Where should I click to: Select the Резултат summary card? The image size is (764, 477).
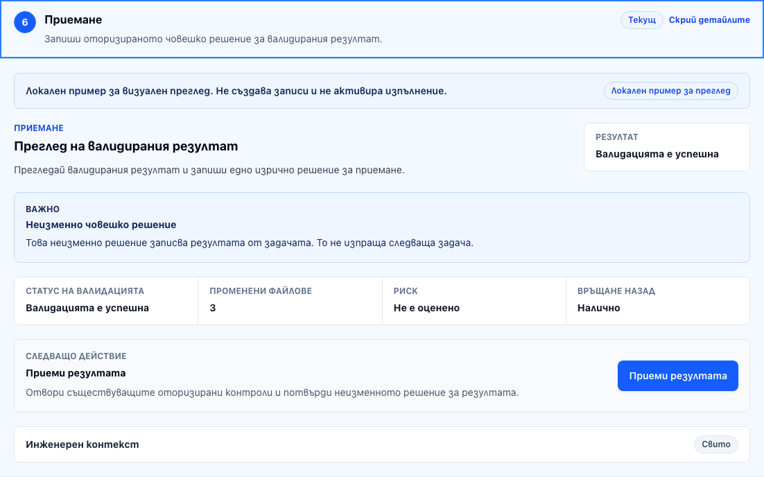666,147
